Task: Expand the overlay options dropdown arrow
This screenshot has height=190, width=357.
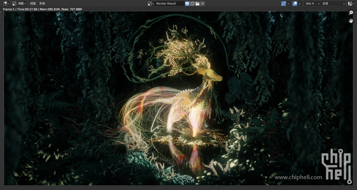Action: (x=300, y=3)
